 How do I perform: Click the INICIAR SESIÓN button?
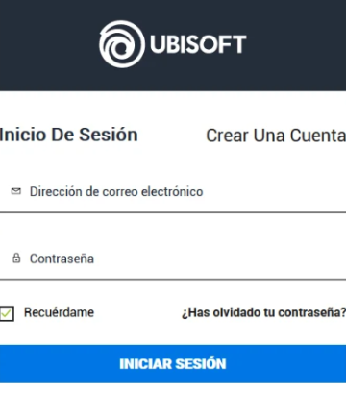click(x=173, y=363)
